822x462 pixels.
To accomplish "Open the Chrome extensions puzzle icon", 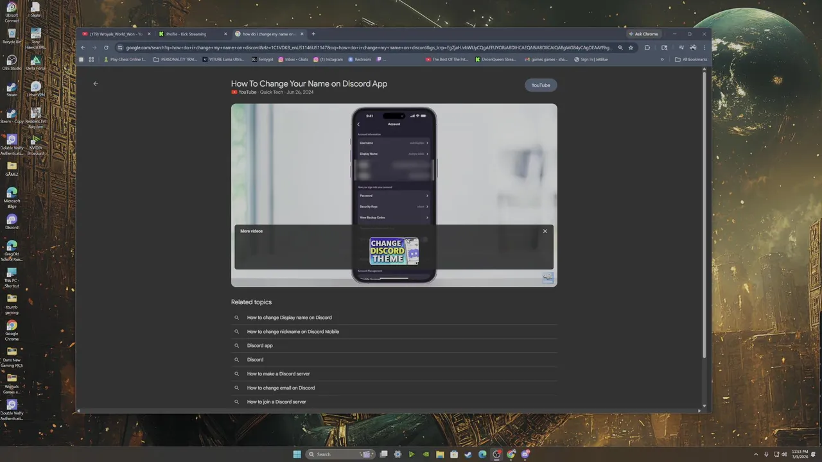I will point(647,47).
